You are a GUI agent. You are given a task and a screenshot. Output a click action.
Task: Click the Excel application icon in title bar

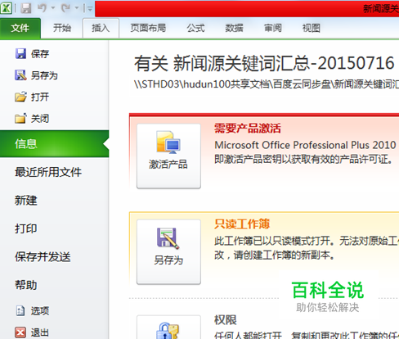tap(6, 7)
